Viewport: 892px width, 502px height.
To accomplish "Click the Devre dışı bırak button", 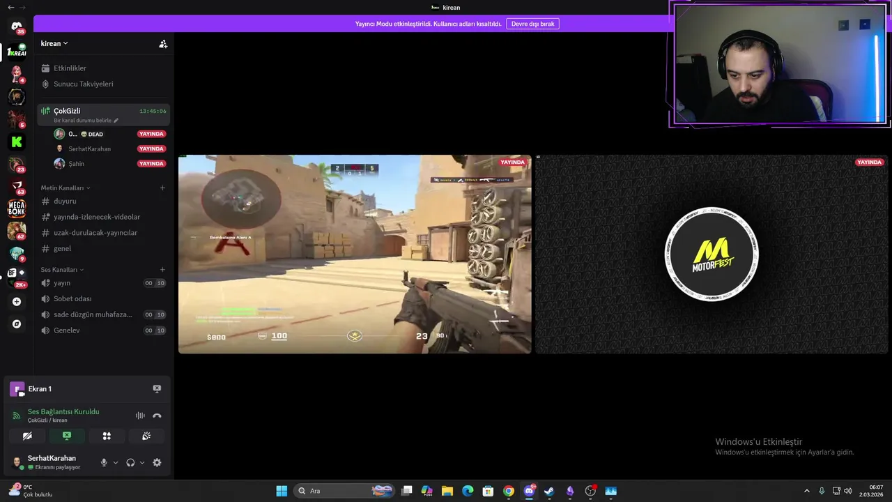I will point(532,24).
